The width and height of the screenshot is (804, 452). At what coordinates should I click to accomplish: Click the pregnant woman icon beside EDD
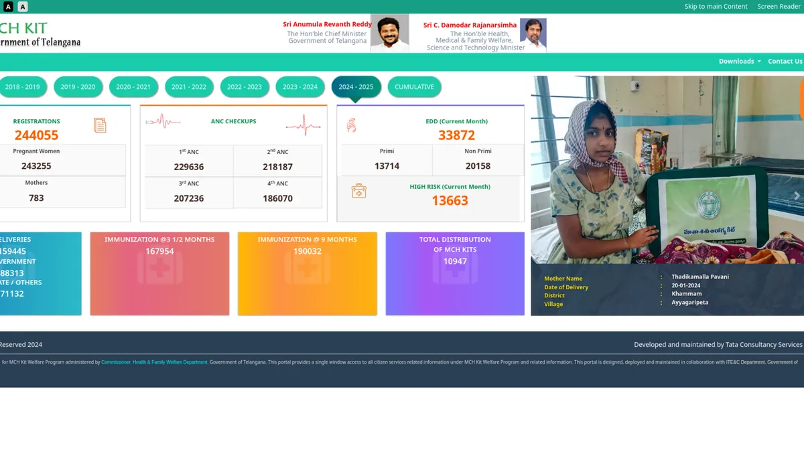[x=351, y=125]
